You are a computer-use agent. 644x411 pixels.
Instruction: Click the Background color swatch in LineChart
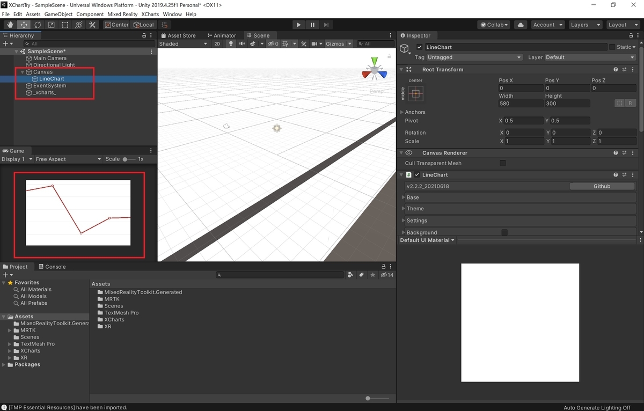tap(503, 232)
